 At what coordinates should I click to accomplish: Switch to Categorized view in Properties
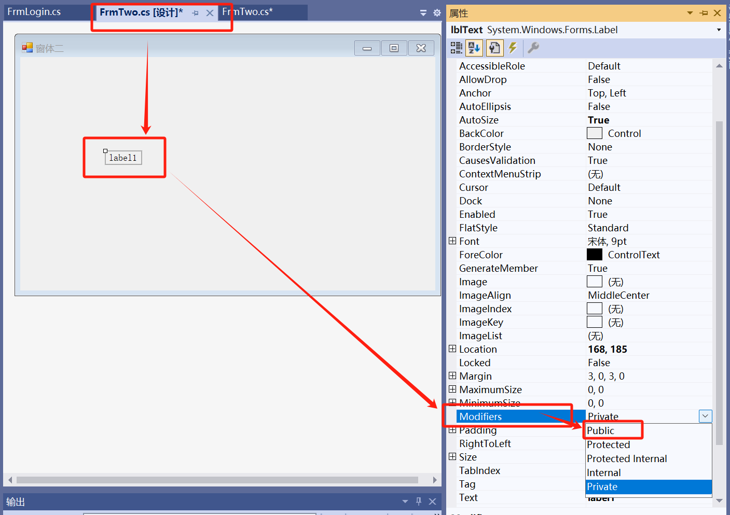[x=457, y=48]
